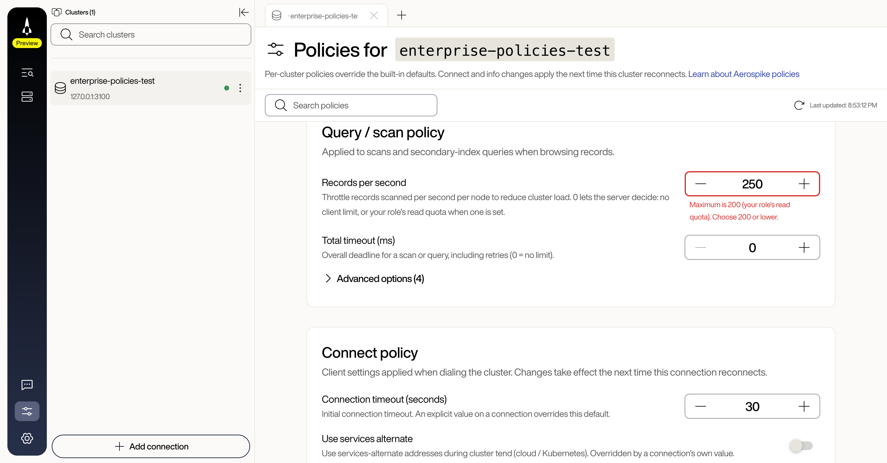Click the Last updated: 8:53:12 PM text
The image size is (887, 463).
pos(843,105)
